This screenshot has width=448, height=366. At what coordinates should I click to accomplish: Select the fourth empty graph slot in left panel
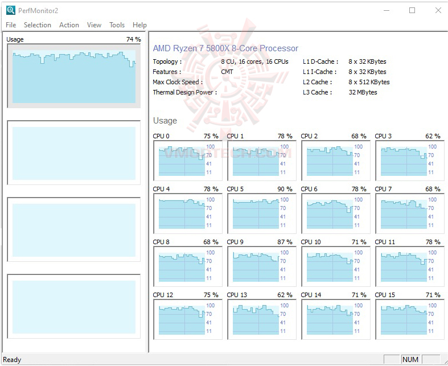coord(73,307)
